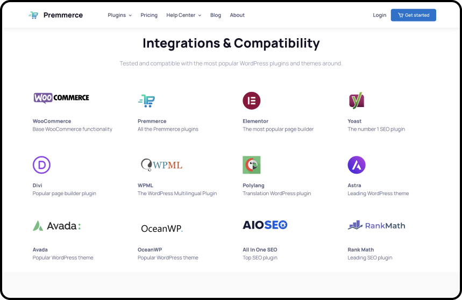Click the Elementor round logo

point(251,101)
